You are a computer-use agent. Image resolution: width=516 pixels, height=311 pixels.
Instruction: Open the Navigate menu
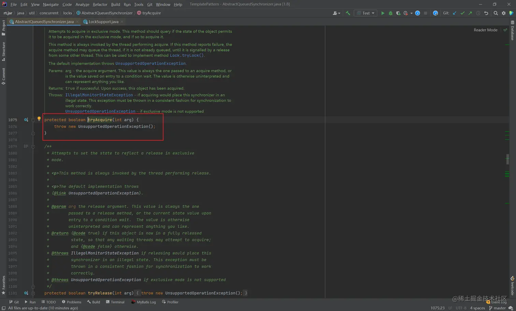pos(51,4)
